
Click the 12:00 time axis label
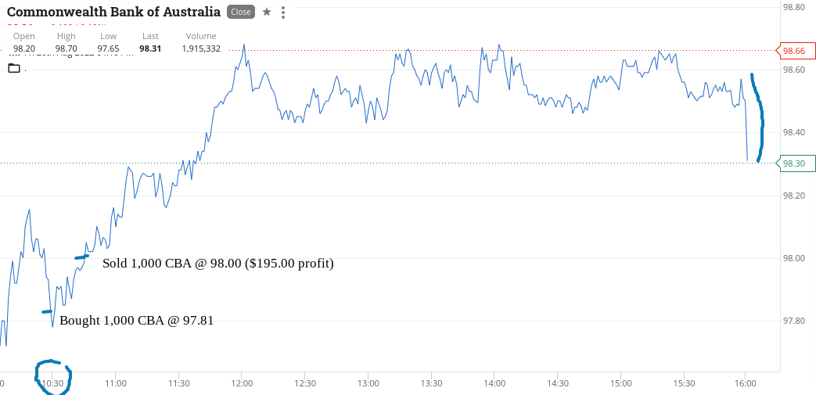(x=242, y=383)
